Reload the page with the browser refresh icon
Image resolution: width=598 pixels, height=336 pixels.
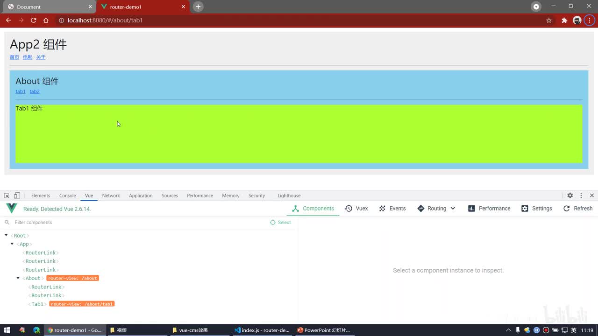pyautogui.click(x=34, y=21)
